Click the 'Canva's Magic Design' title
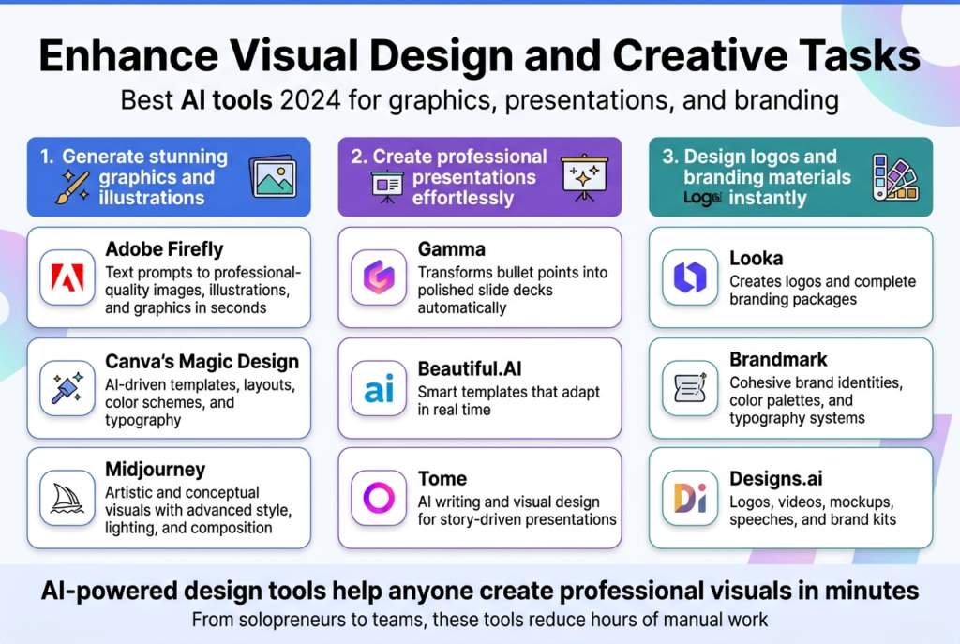Viewport: 960px width, 644px height. pyautogui.click(x=202, y=362)
